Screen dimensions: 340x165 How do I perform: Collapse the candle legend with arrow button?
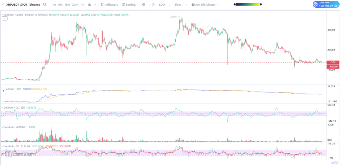(x=5, y=19)
